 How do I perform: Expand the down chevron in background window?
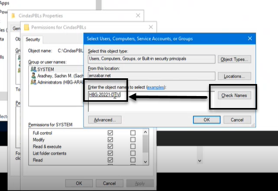(200, 161)
